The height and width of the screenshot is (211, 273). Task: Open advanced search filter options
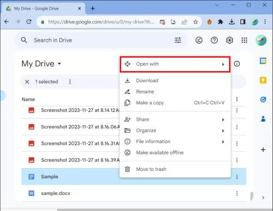178,40
